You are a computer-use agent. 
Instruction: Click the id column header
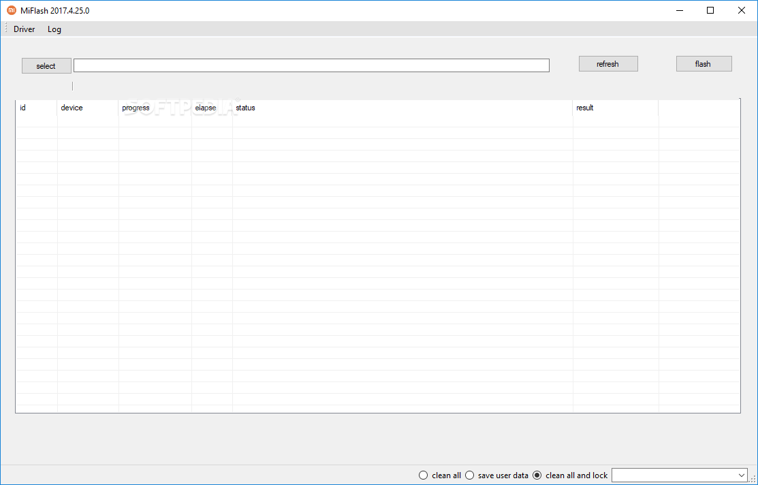pos(37,108)
